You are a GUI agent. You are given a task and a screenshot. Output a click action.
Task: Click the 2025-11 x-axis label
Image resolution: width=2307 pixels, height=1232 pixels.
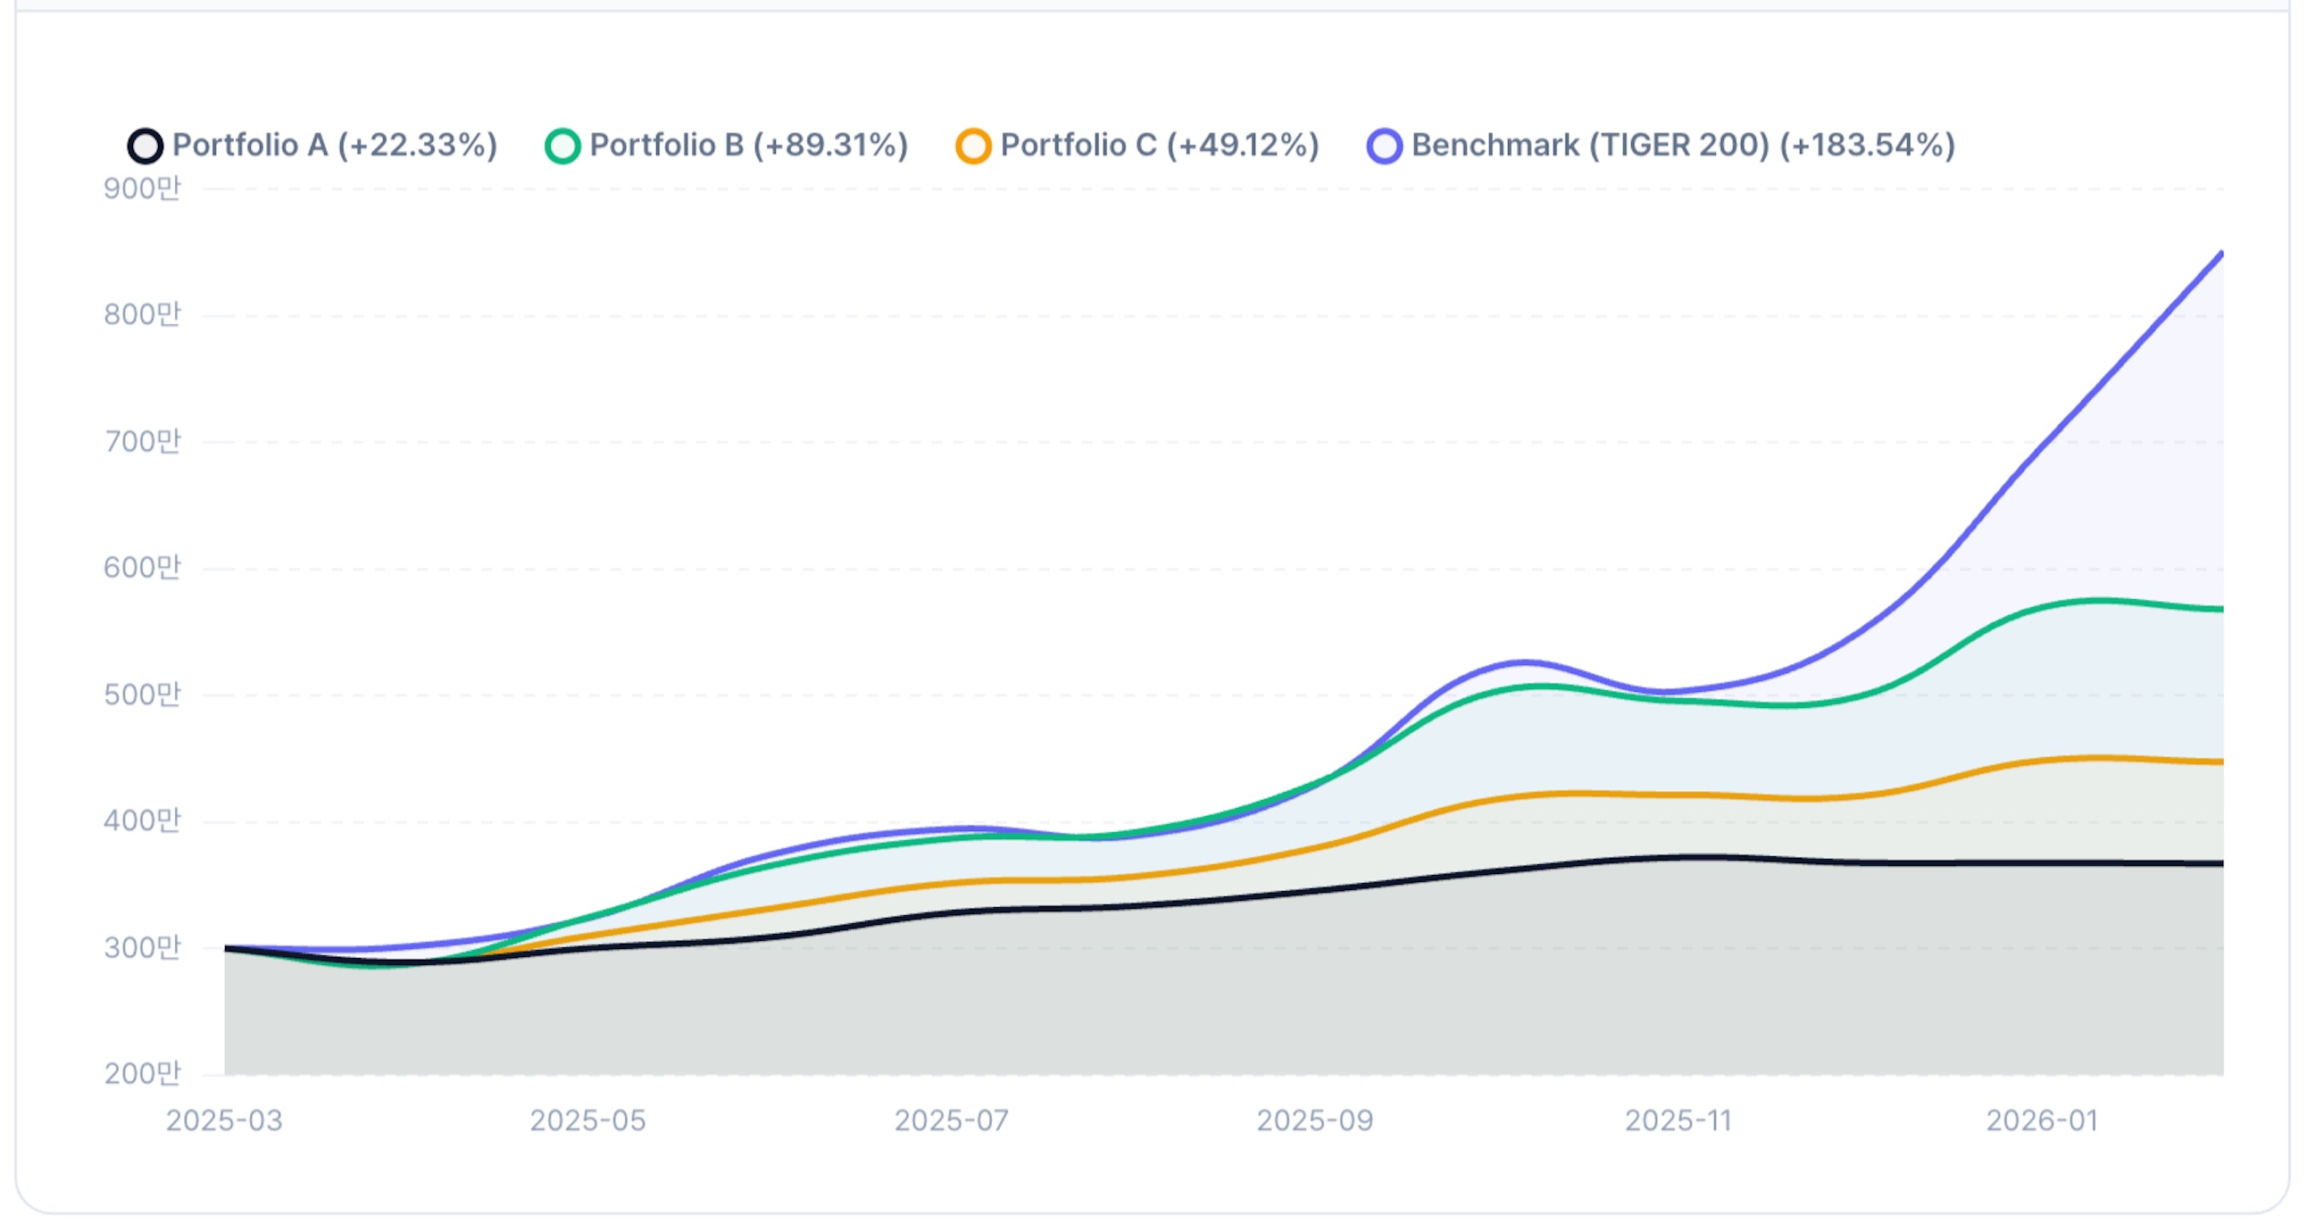1678,1120
